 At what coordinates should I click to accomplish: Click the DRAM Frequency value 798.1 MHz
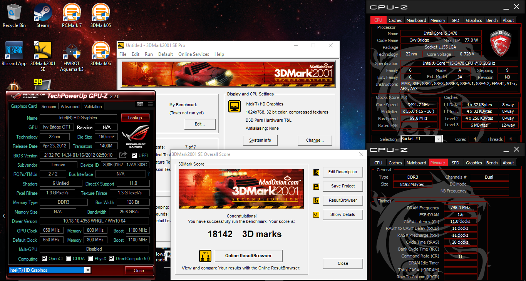point(460,208)
